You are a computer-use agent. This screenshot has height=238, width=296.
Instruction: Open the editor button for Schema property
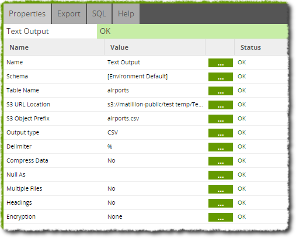[221, 77]
